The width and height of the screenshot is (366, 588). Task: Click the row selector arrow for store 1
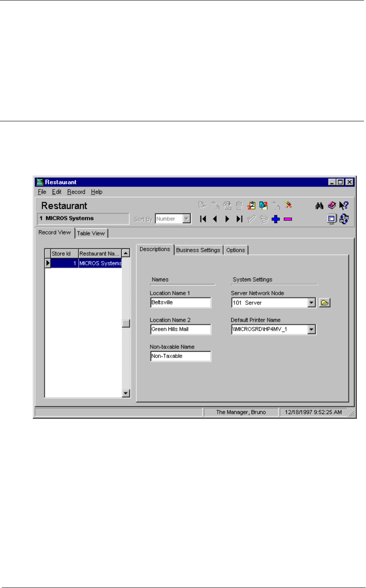coord(48,263)
